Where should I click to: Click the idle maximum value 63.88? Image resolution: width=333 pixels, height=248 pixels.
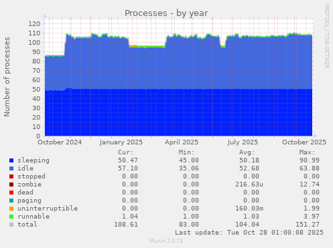tap(310, 168)
